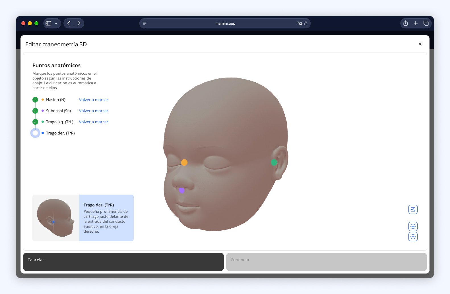450x294 pixels.
Task: Open the browser Share icon
Action: click(406, 23)
